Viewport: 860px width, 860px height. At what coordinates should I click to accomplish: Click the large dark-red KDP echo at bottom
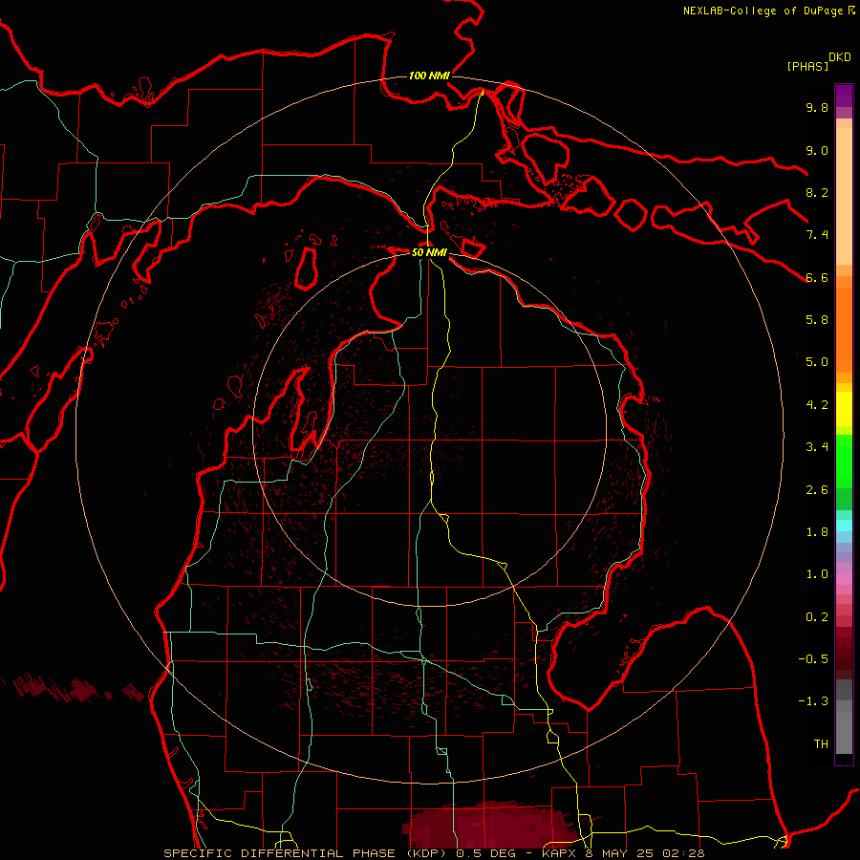[488, 826]
